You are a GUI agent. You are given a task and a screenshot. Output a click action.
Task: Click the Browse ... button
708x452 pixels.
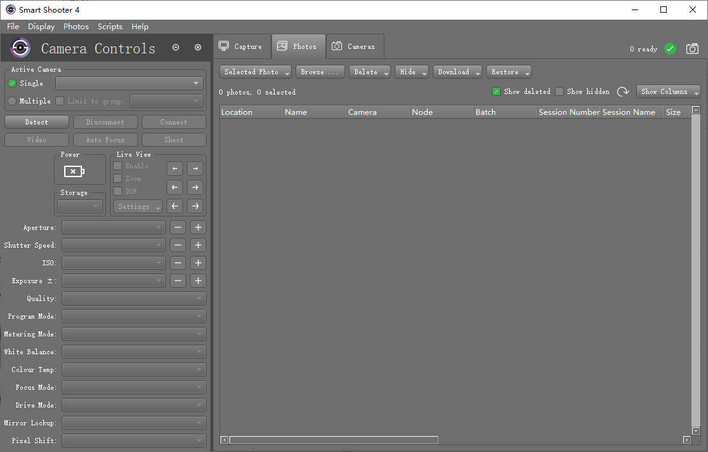[320, 72]
